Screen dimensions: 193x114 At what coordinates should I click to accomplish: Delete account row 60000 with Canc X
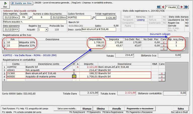pos(162,77)
